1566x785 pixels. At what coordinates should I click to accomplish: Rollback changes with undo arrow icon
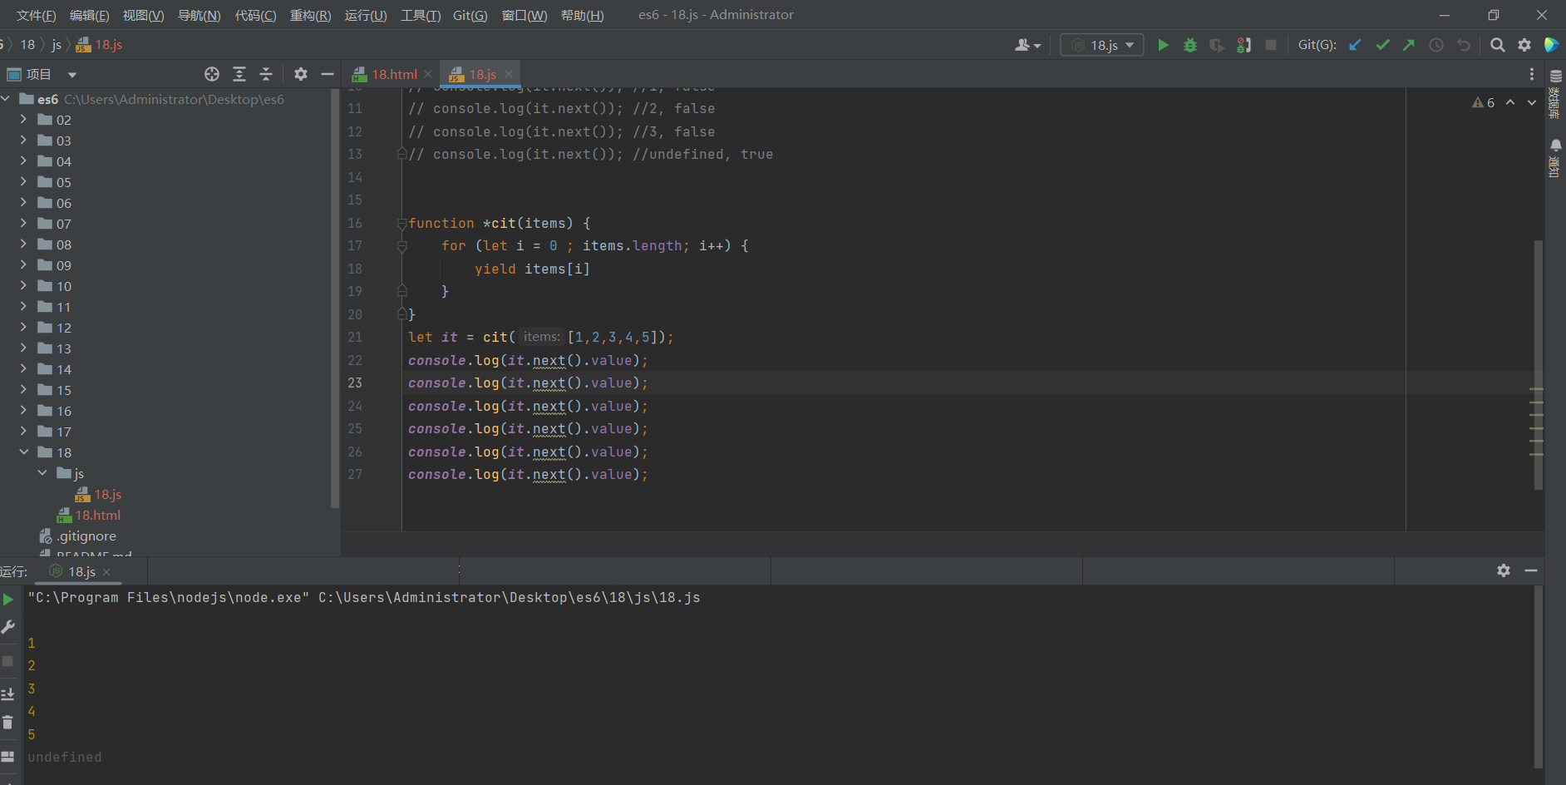pyautogui.click(x=1464, y=45)
